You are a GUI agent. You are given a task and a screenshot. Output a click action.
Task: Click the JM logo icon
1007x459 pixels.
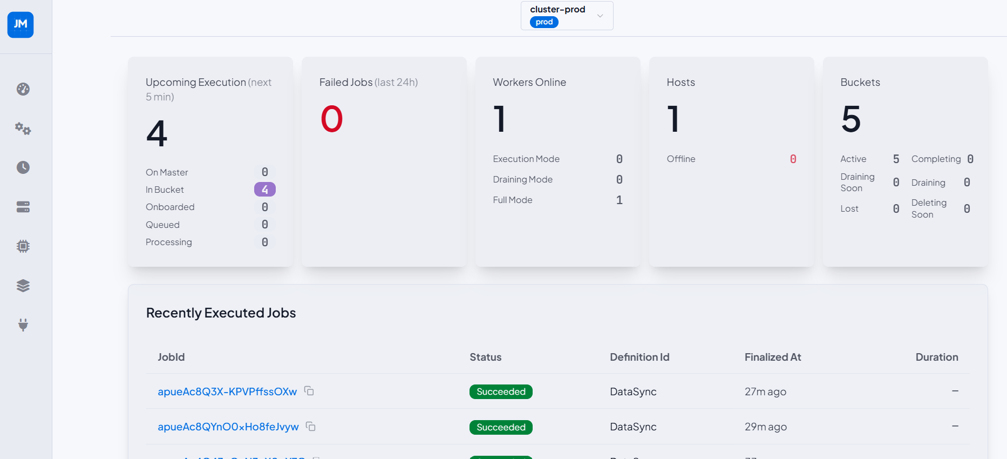click(x=21, y=25)
